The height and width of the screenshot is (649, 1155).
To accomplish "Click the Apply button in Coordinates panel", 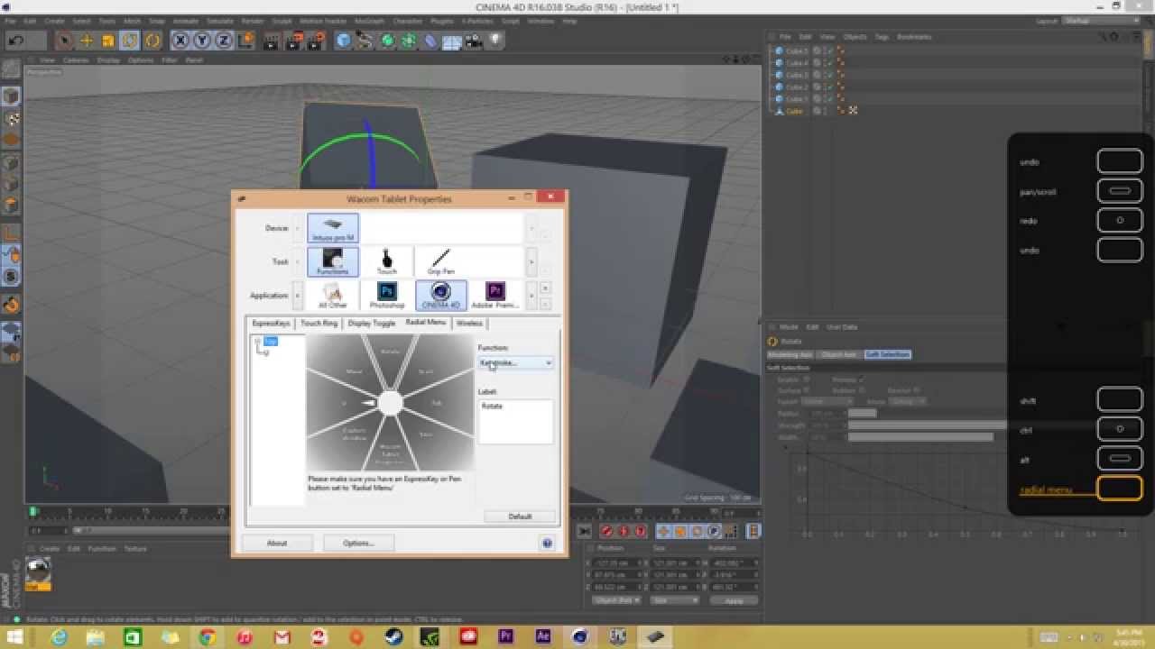I will pyautogui.click(x=734, y=599).
